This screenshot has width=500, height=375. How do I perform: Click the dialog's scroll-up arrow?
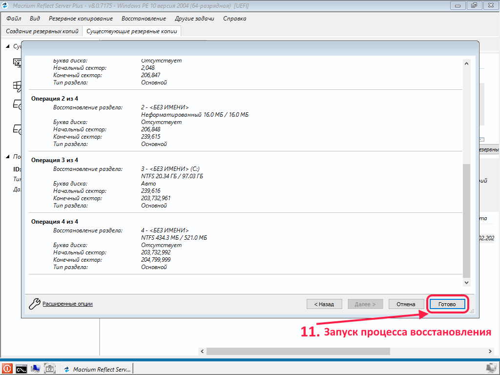(x=466, y=63)
